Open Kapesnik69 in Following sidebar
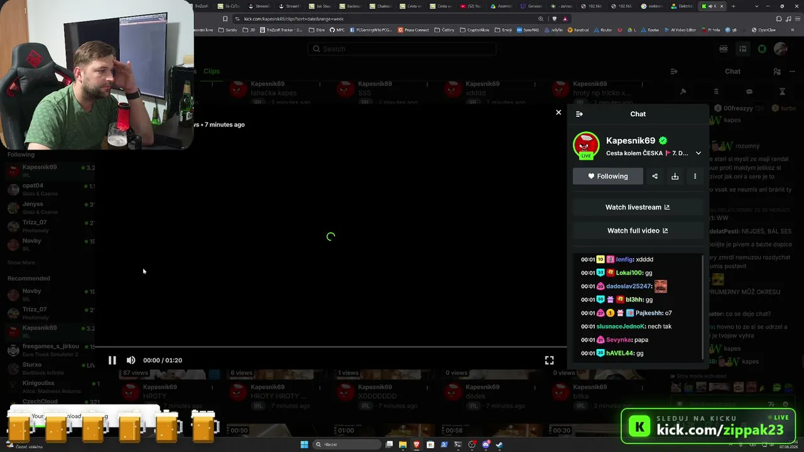This screenshot has height=452, width=804. pos(50,170)
